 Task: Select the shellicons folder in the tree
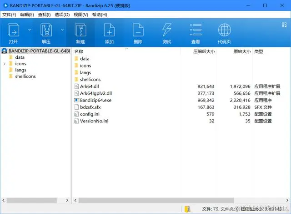(25, 76)
